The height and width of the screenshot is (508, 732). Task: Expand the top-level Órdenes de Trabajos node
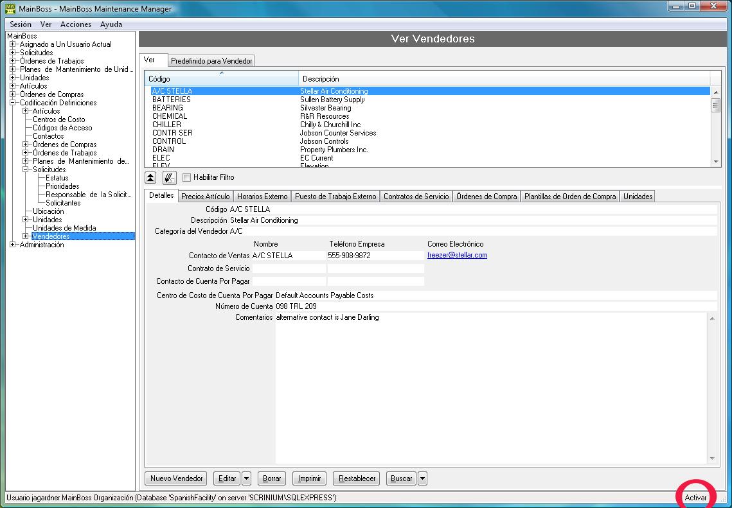(13, 61)
